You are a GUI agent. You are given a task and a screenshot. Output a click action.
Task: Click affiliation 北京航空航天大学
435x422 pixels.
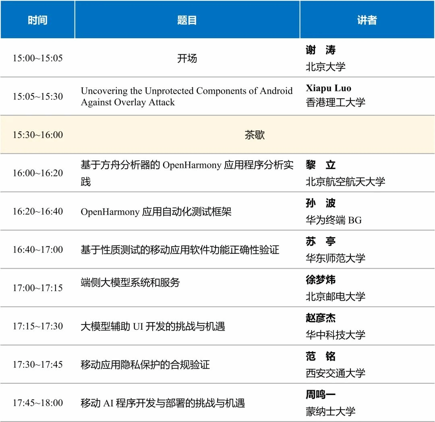pos(345,182)
